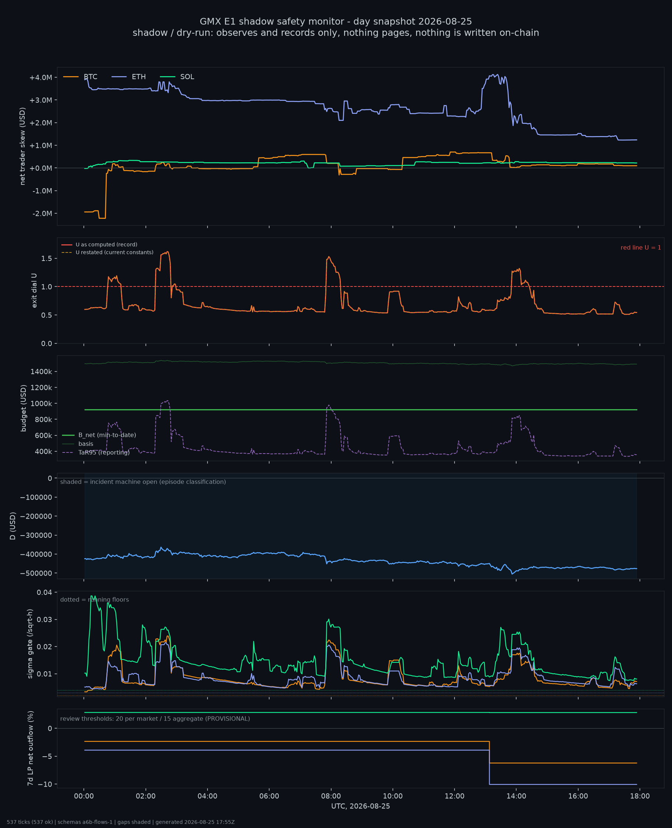
Task: Pick the red "U as computed" legend swatch
Action: tap(66, 245)
